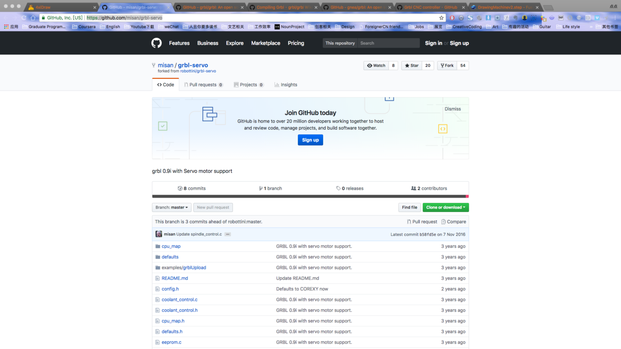Screen dimensions: 621x349
Task: Open the GitHub Octocat logo home link
Action: tap(156, 43)
